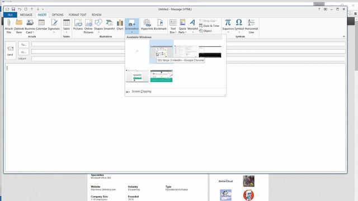Click the Save icon in quick access toolbar
The height and width of the screenshot is (201, 358).
13,9
